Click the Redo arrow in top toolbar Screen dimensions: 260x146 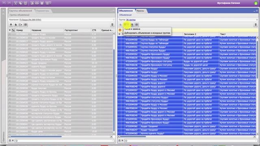click(x=9, y=3)
